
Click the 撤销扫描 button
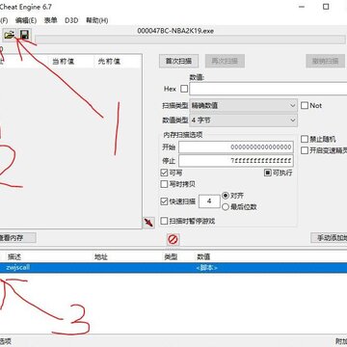[326, 61]
